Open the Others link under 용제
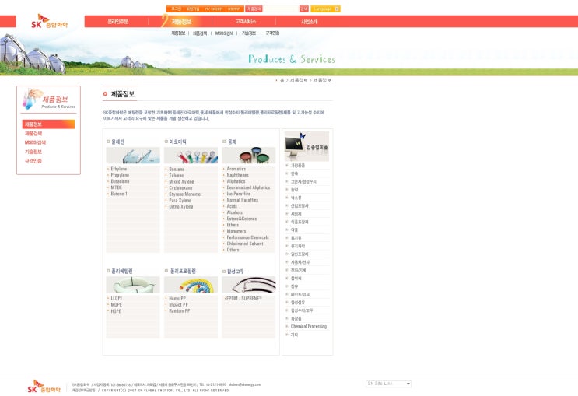The width and height of the screenshot is (578, 396). point(233,250)
